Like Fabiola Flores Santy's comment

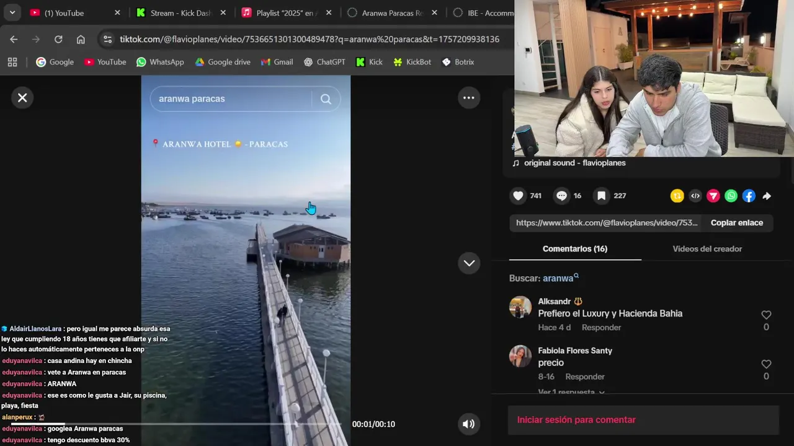(766, 364)
